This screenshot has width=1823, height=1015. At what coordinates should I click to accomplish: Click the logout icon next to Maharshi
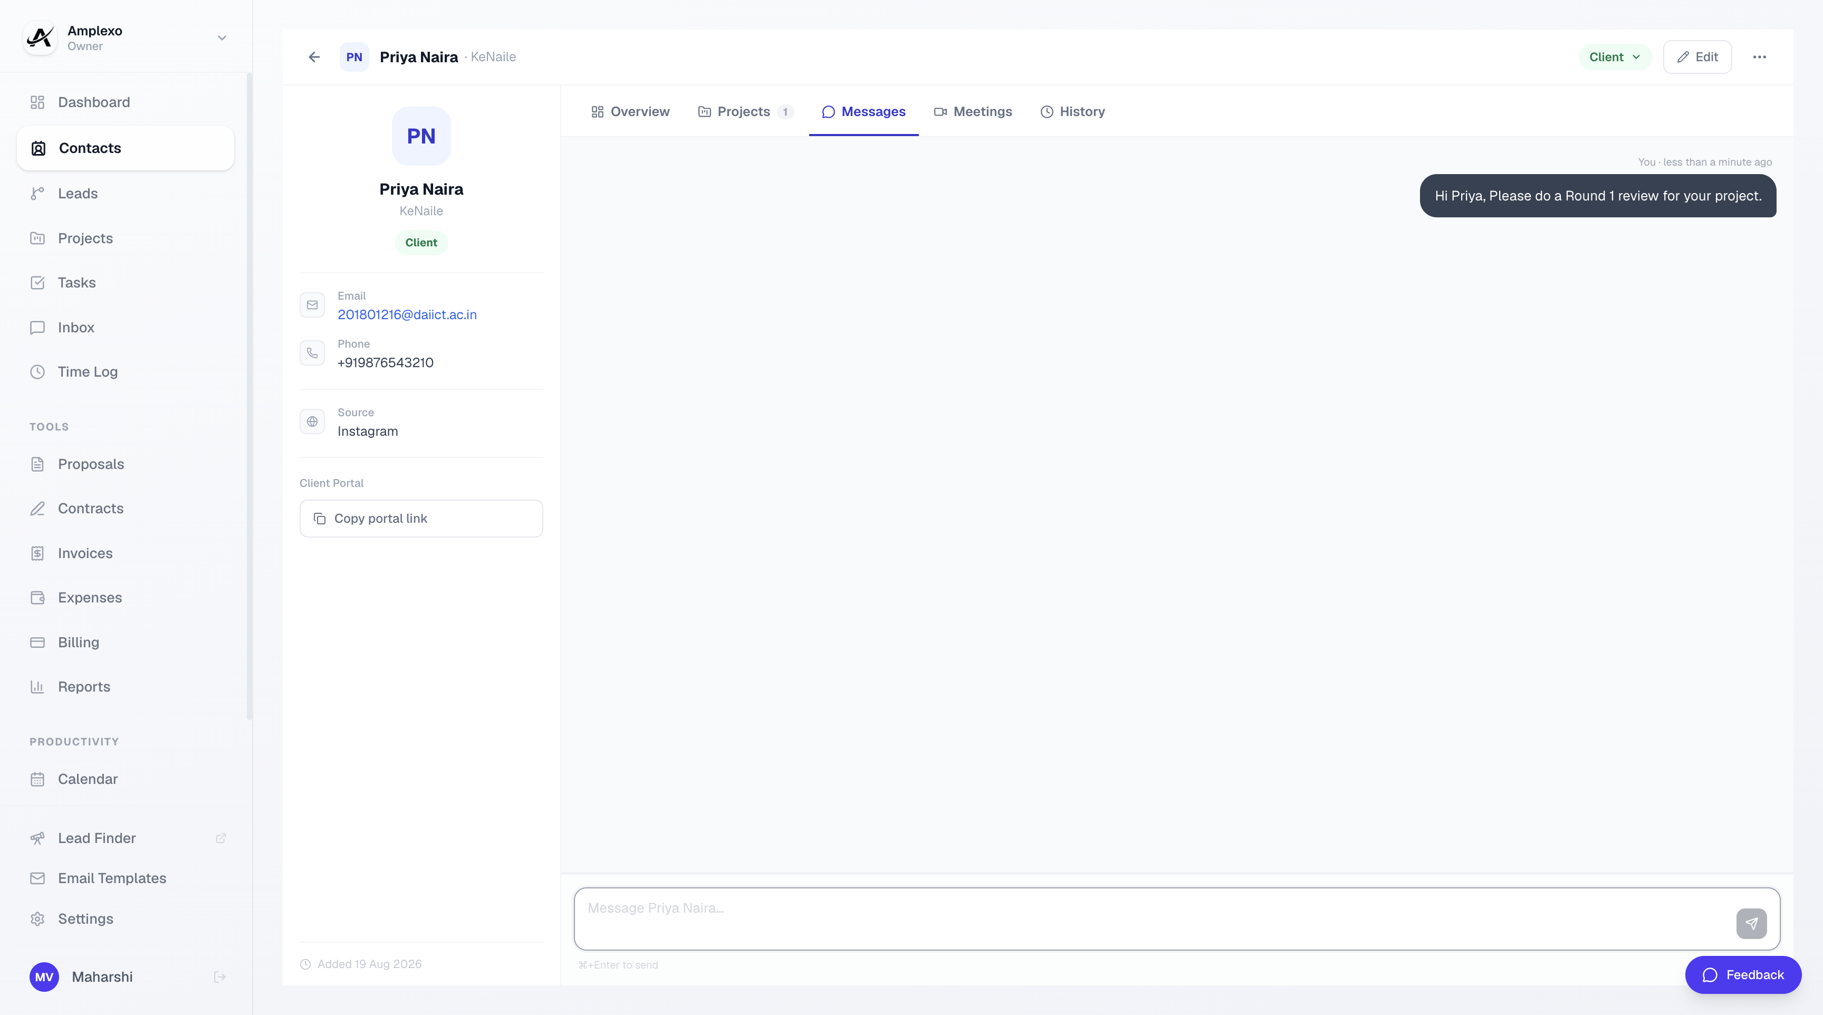point(220,977)
